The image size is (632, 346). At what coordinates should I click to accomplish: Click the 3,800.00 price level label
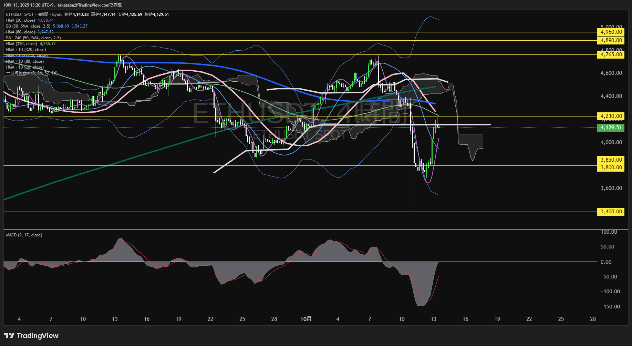point(611,167)
